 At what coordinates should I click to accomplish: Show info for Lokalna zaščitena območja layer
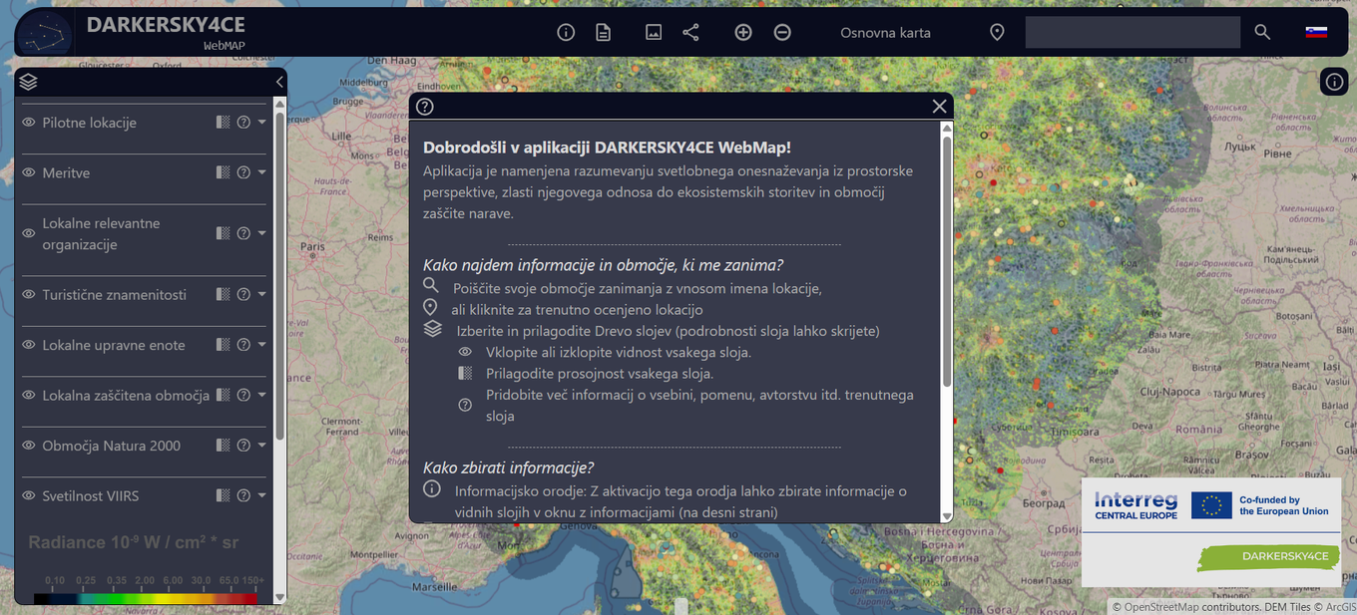[242, 395]
